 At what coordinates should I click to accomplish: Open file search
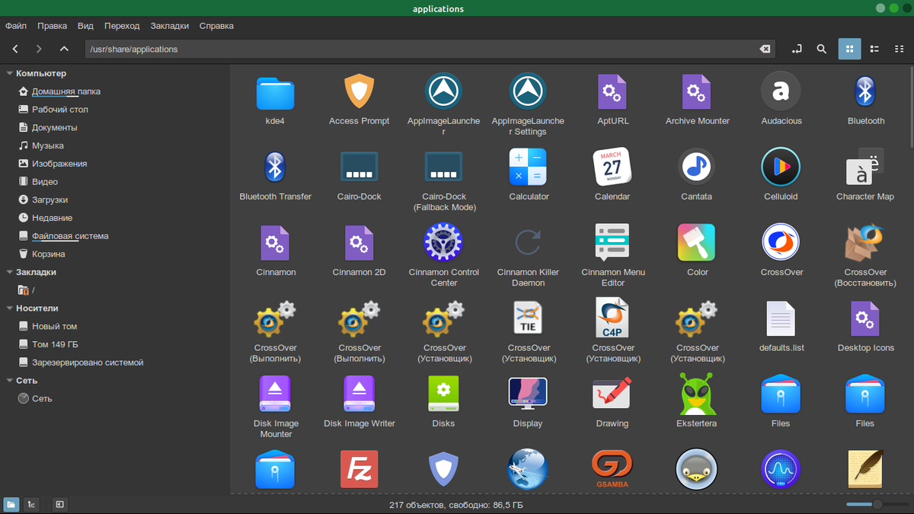tap(822, 49)
